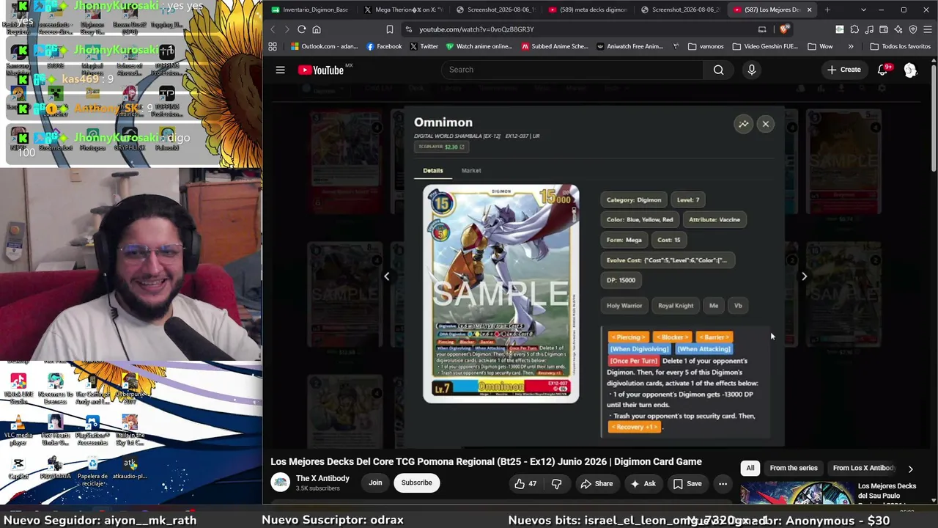Screen dimensions: 938x528
Task: Click the YouTube search magnifier button
Action: pos(718,70)
